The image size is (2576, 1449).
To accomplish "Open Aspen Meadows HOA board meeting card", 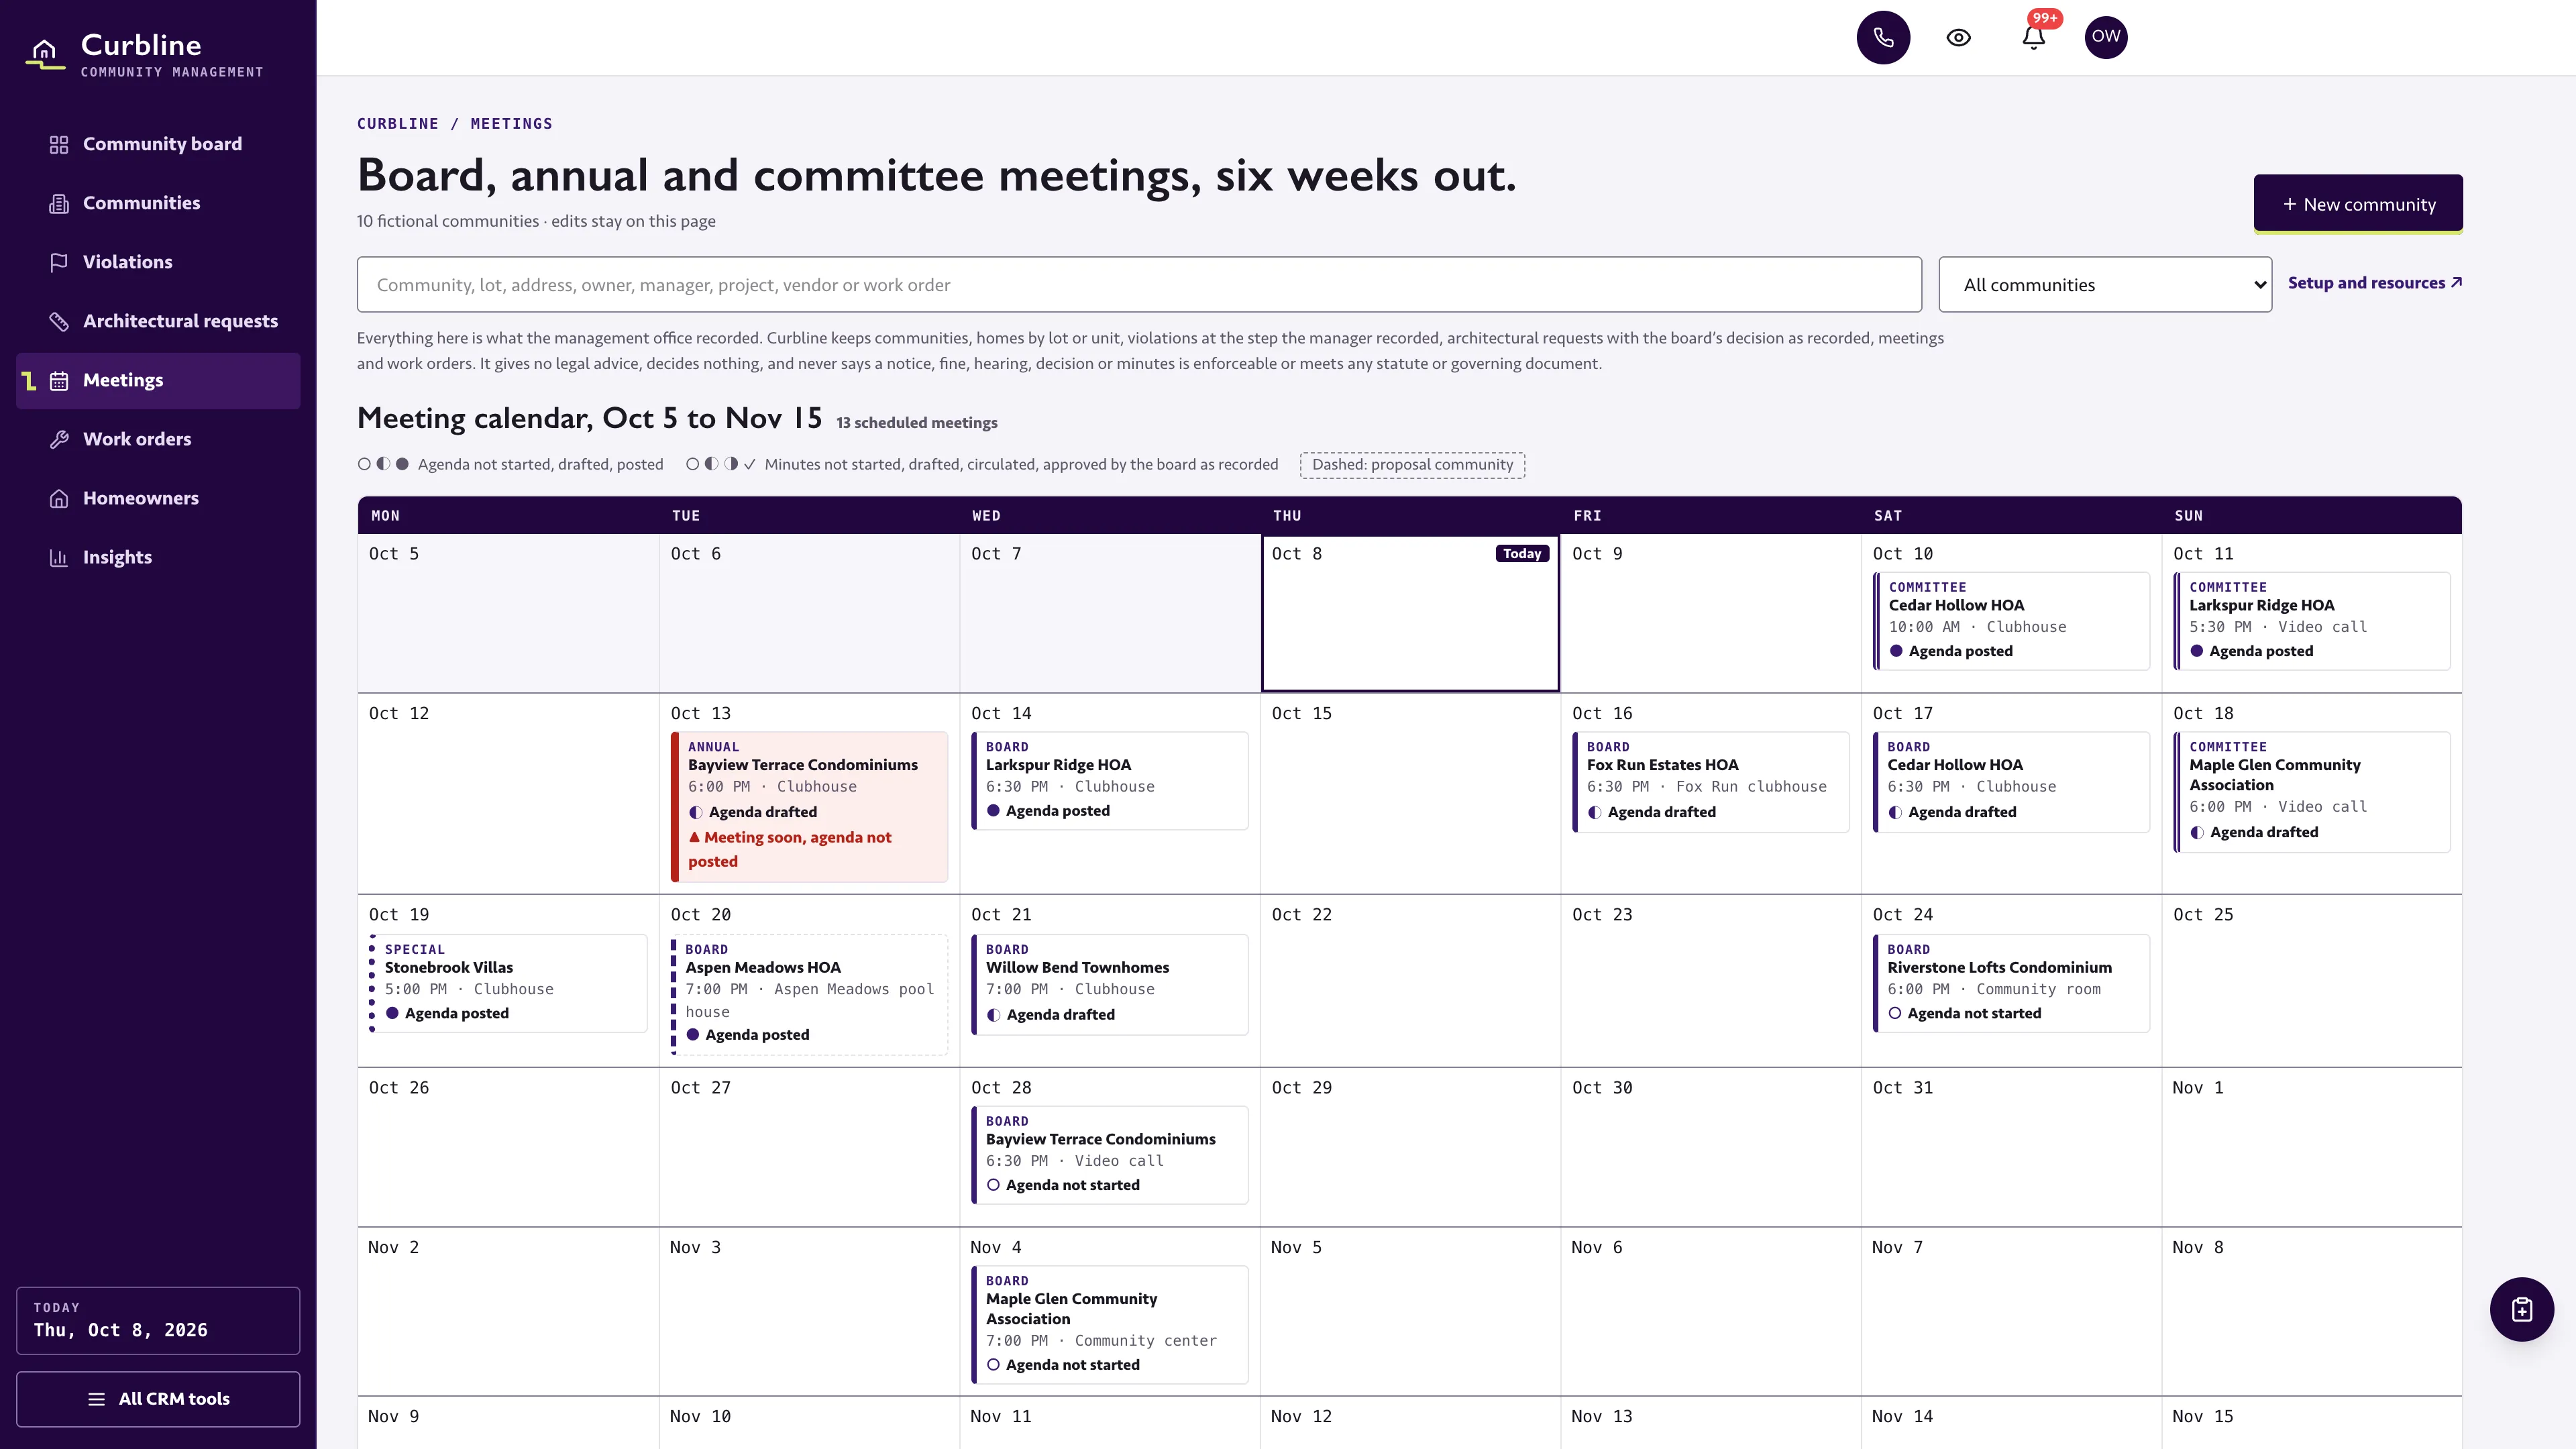I will 809,994.
